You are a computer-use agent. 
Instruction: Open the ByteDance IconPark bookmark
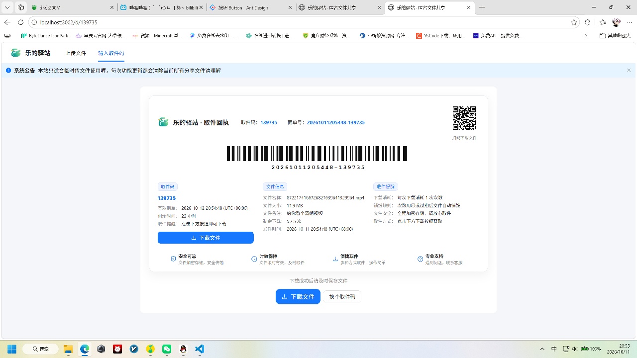[44, 36]
